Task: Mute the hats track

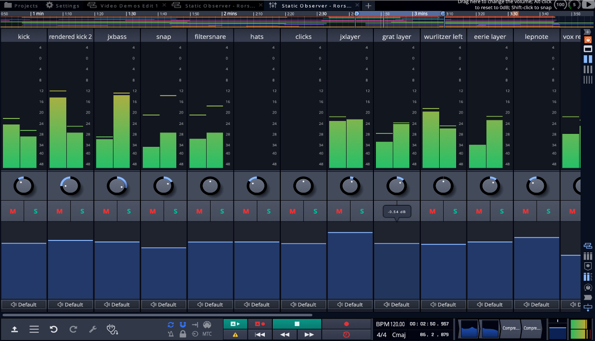Action: tap(246, 211)
